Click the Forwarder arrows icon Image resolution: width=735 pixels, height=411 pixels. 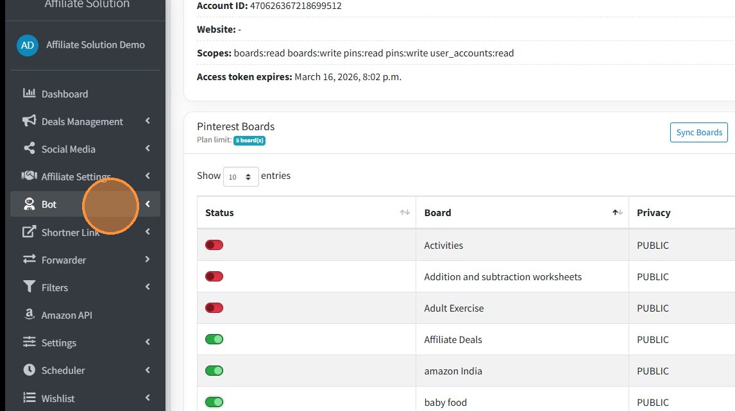tap(29, 260)
